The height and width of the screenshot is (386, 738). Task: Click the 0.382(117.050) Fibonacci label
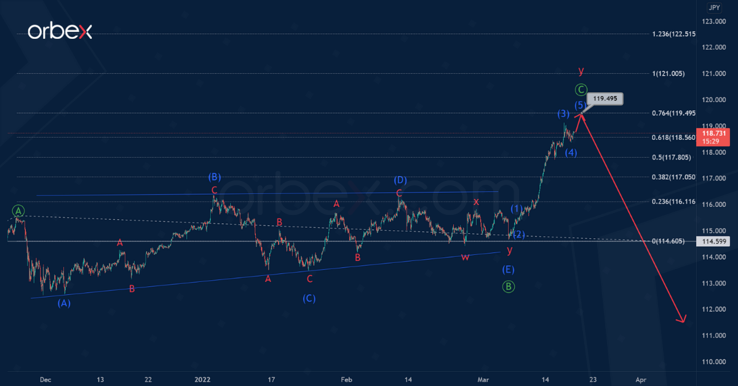click(674, 177)
